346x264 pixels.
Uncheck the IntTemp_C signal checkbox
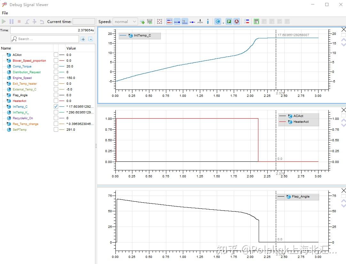pos(56,106)
